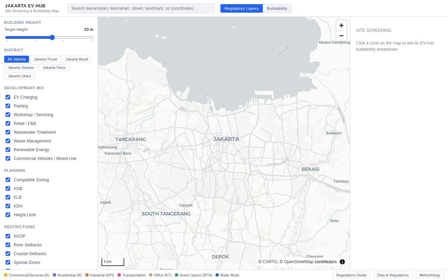Image resolution: width=448 pixels, height=280 pixels.
Task: Click the DEPOK label on map
Action: click(220, 257)
